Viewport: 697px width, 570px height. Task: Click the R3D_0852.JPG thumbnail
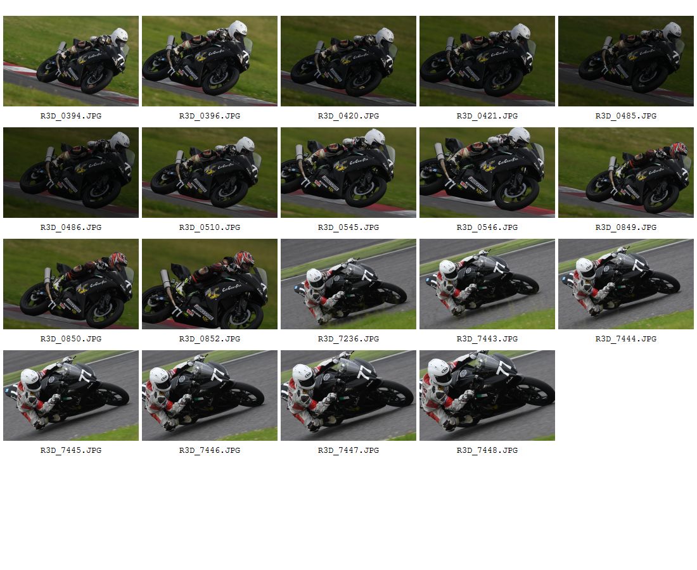tap(209, 284)
